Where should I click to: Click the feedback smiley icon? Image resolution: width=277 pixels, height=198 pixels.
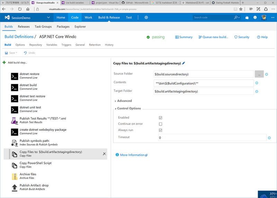pos(255,18)
